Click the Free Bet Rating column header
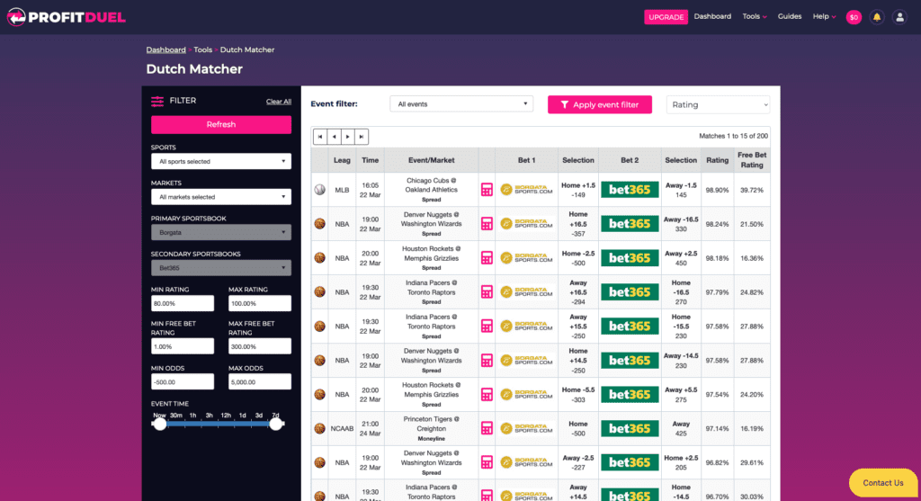 pyautogui.click(x=752, y=160)
